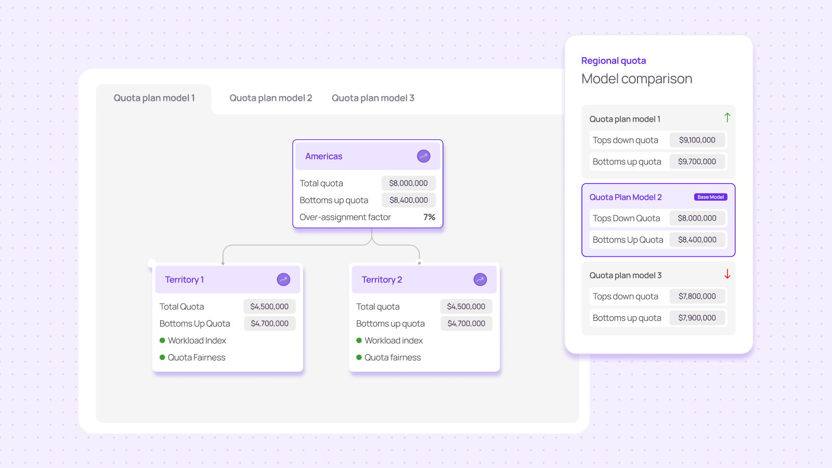Click the trend icon on Territory 2
Screen dimensions: 832x468
coord(480,280)
